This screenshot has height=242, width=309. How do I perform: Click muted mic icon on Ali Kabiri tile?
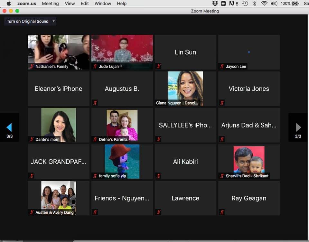coord(158,176)
